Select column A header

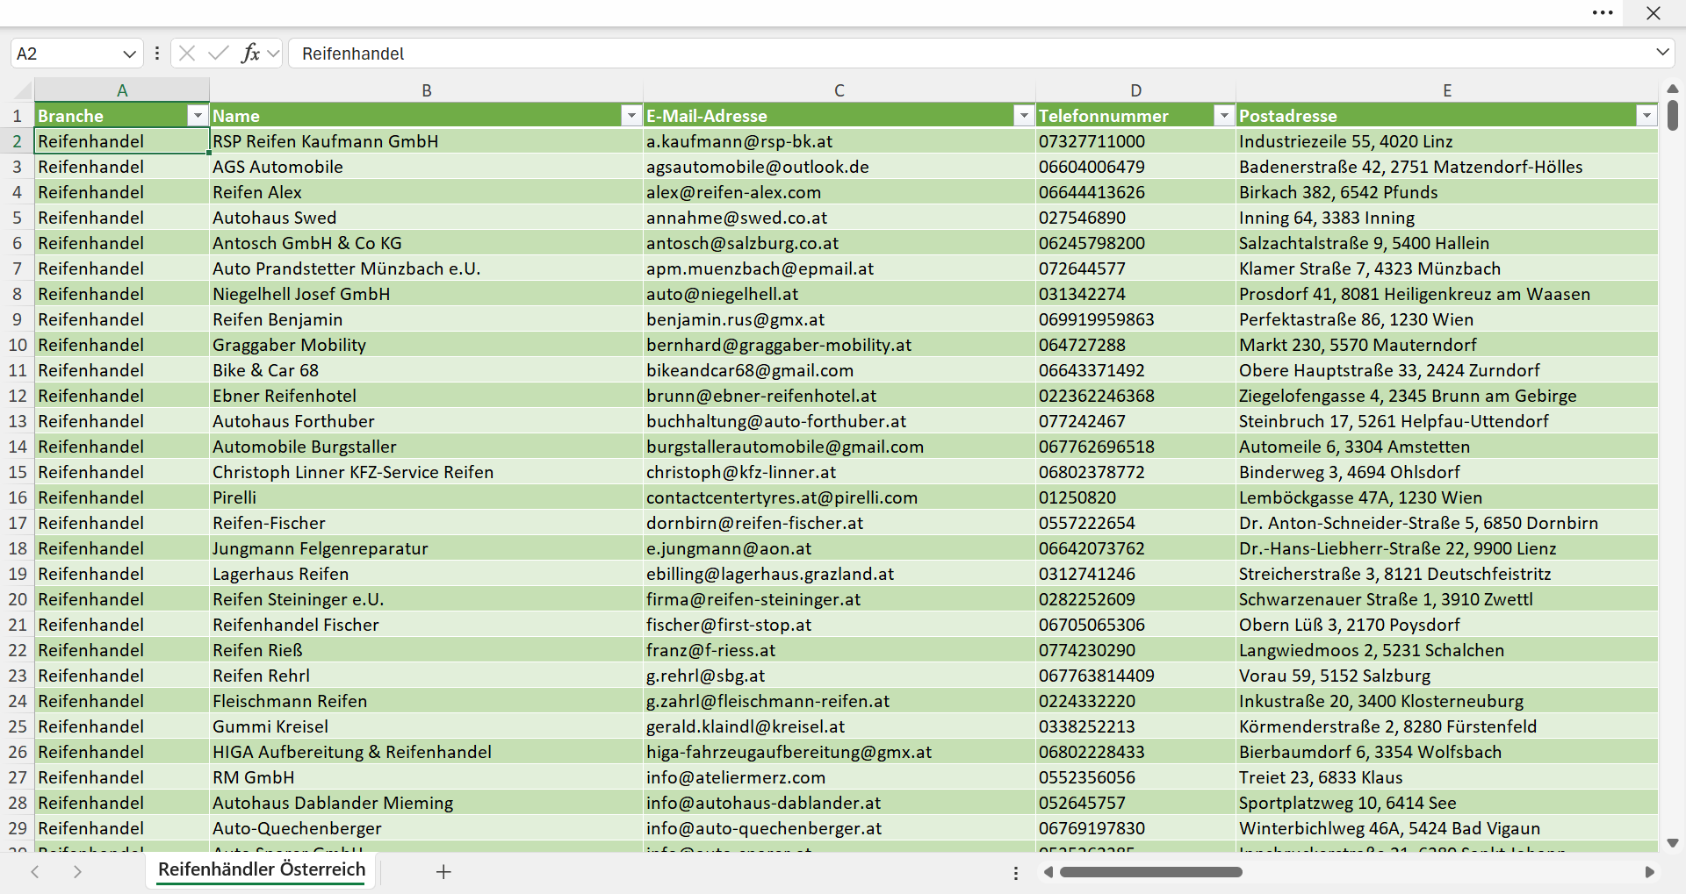pos(122,90)
